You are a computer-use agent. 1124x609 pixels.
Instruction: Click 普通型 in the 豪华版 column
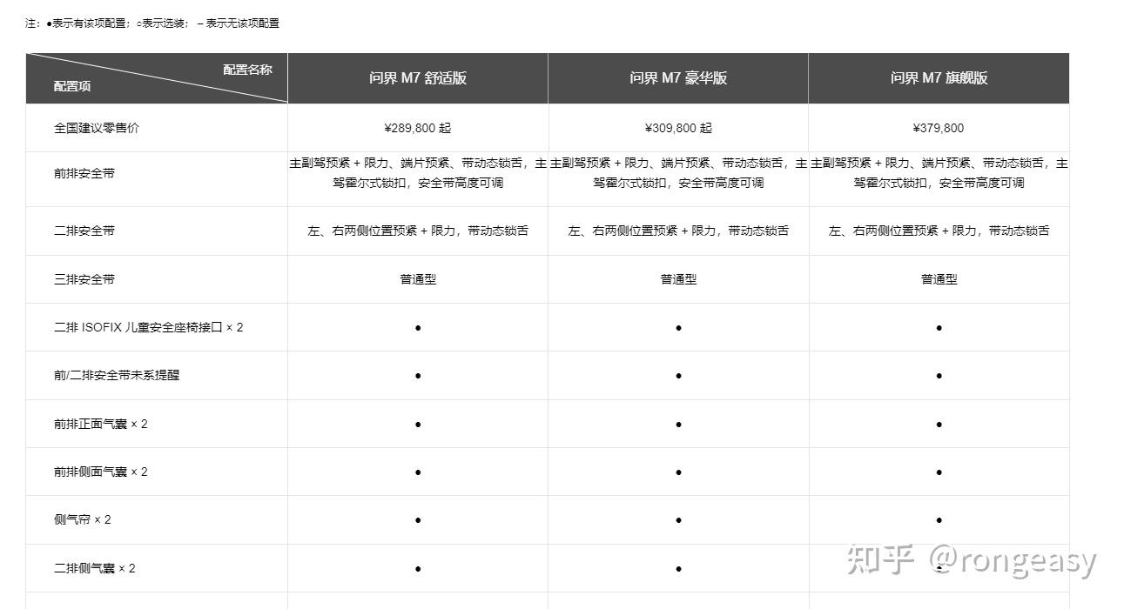click(x=678, y=279)
